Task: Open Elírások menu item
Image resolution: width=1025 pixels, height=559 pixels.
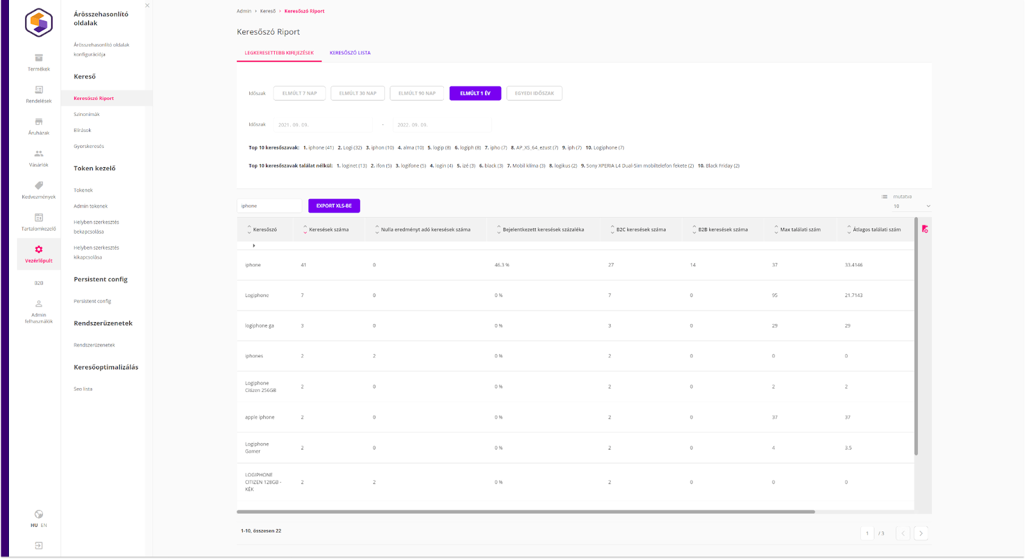Action: click(82, 131)
